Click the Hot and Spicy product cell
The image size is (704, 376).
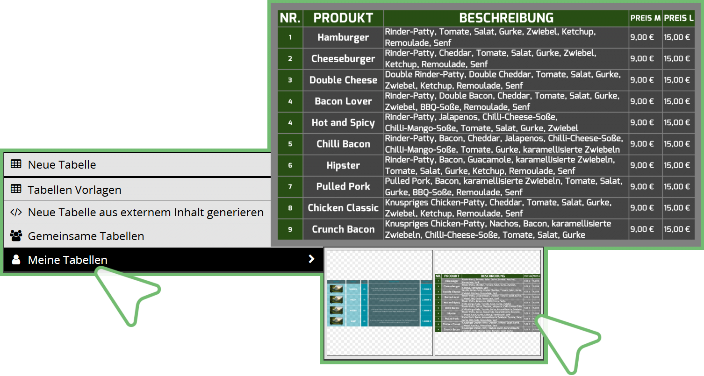[x=344, y=123]
